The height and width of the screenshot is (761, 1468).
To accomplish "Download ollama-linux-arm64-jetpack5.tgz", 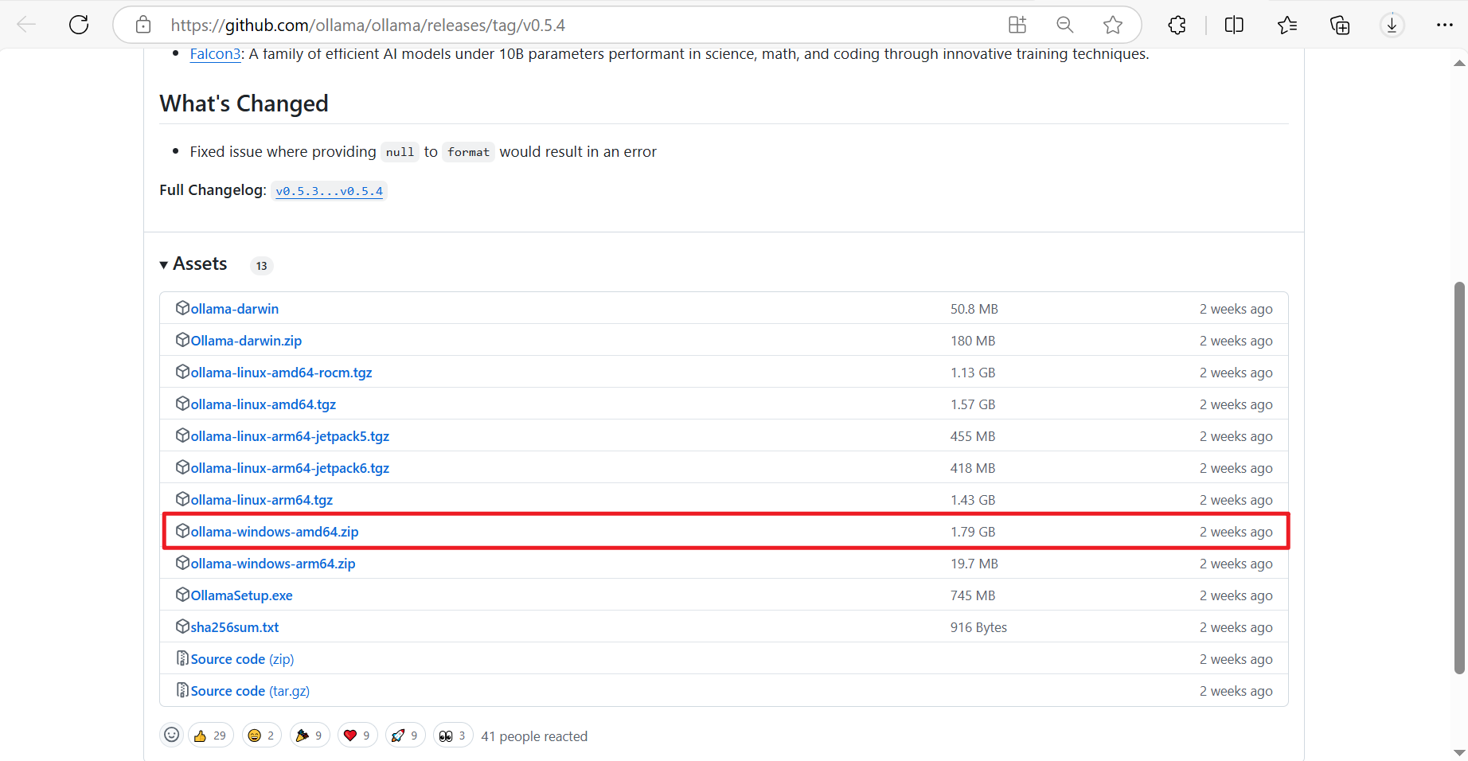I will (290, 436).
